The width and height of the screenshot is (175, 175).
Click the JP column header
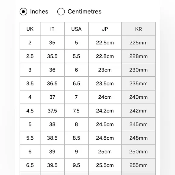coord(105,29)
